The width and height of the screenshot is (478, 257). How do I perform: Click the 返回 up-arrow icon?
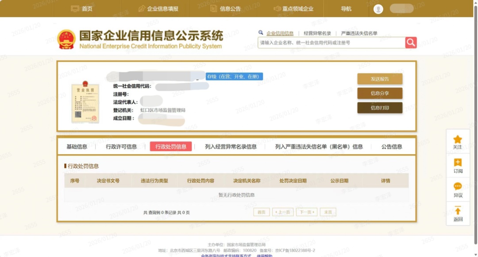click(458, 211)
